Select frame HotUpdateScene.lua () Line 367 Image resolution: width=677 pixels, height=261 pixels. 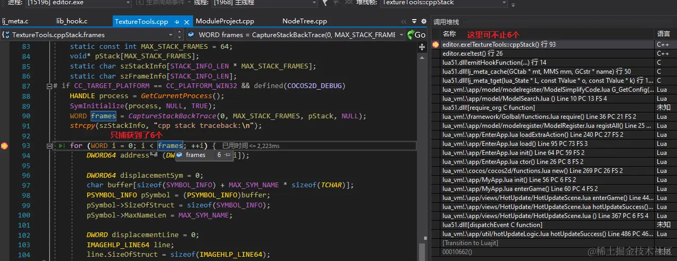pyautogui.click(x=554, y=216)
